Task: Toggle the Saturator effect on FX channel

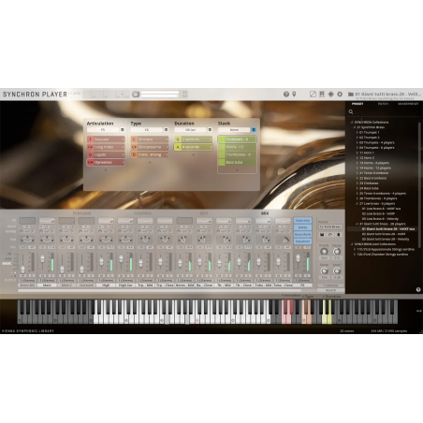Action: click(302, 220)
